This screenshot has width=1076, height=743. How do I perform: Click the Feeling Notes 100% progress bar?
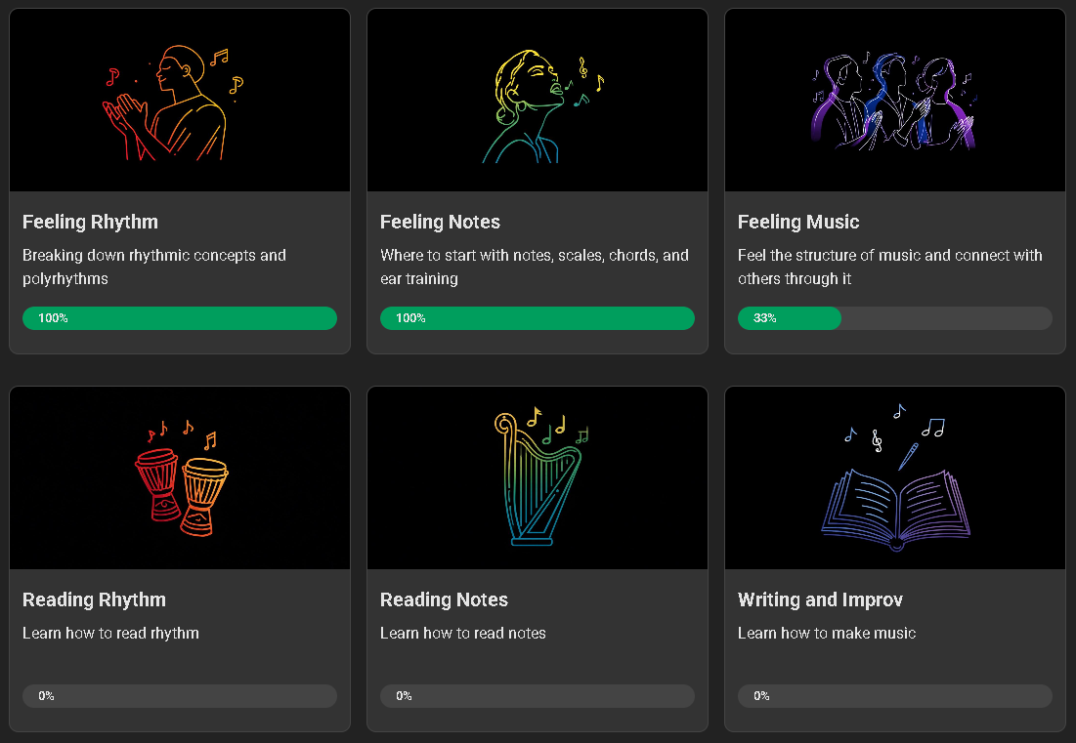538,318
